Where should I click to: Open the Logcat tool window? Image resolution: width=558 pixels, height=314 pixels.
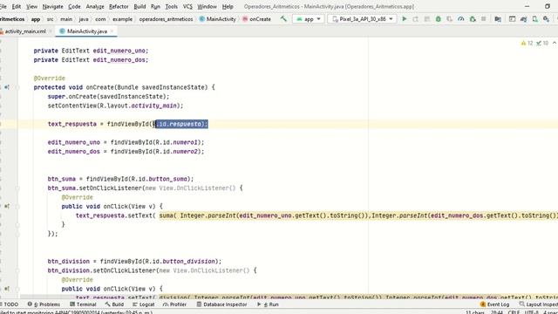[x=143, y=304]
